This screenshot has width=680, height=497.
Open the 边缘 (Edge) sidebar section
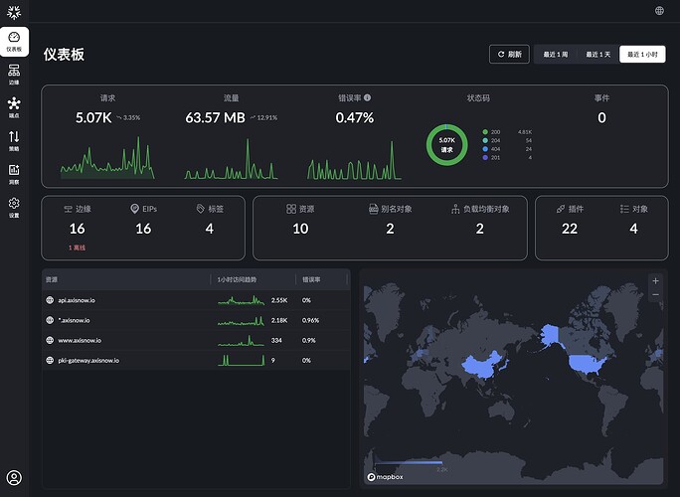point(14,74)
